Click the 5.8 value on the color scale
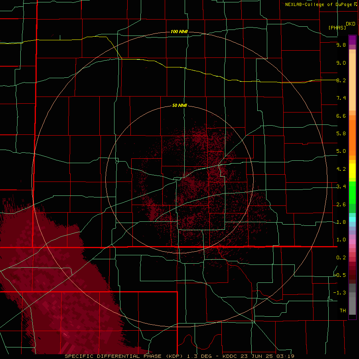359x359 pixels. [341, 134]
